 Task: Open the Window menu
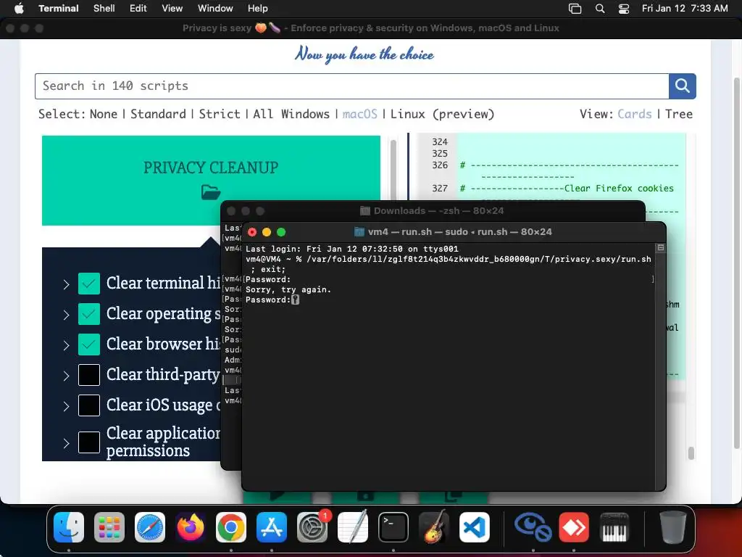(215, 8)
